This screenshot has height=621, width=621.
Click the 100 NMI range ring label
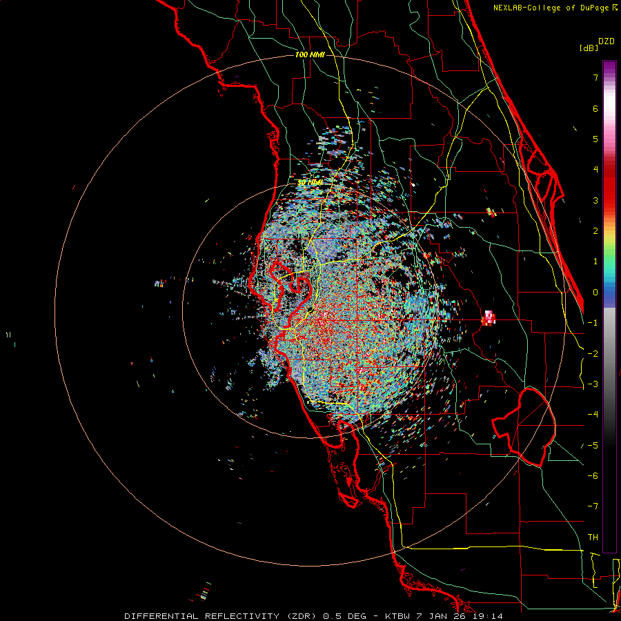point(310,55)
